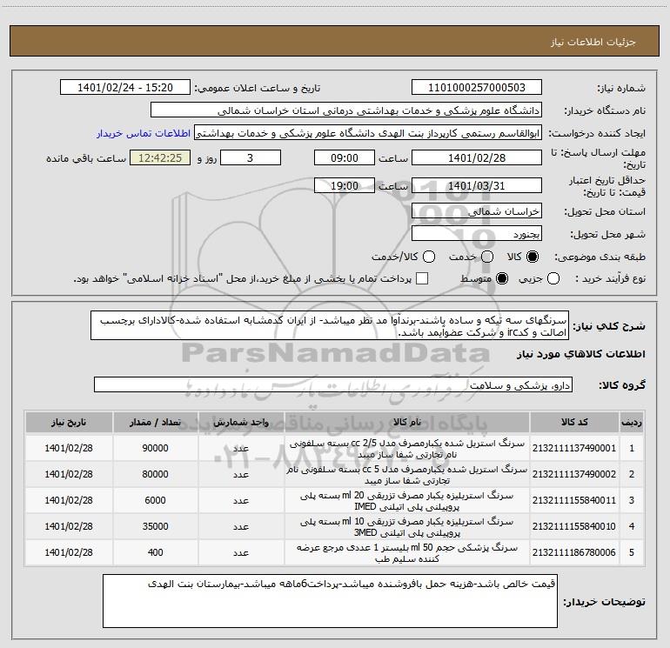Click the response deadline date 1401/02/28 field
Image resolution: width=670 pixels, height=648 pixels.
pos(477,157)
